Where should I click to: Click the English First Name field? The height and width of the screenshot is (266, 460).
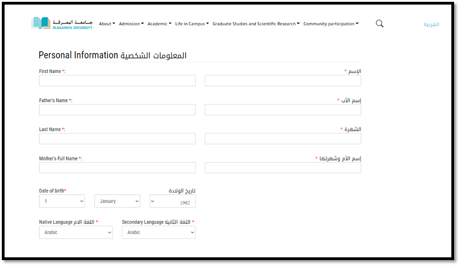[117, 81]
